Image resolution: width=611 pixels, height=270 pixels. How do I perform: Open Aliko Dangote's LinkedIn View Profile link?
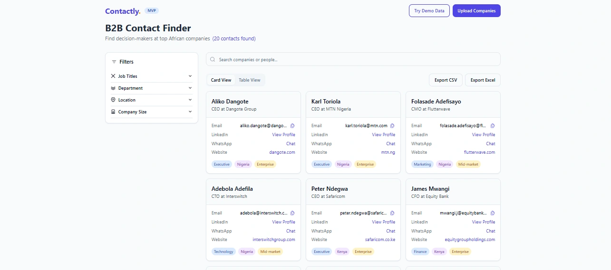pyautogui.click(x=283, y=135)
